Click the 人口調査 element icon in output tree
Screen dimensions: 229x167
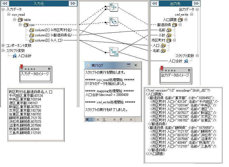click(x=180, y=20)
